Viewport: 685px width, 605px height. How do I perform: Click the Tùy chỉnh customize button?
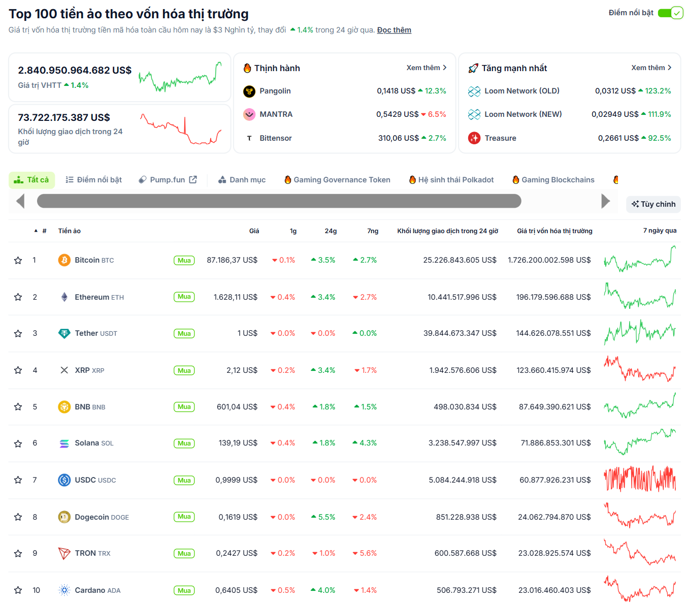(x=654, y=204)
